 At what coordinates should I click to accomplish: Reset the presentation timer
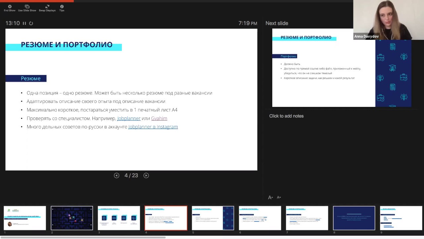point(31,23)
